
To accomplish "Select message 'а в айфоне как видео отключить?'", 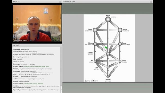I will click(25, 76).
